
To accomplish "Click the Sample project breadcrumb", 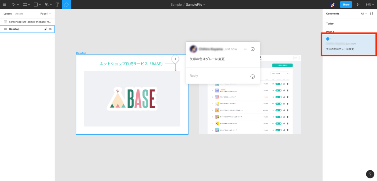I will (176, 4).
